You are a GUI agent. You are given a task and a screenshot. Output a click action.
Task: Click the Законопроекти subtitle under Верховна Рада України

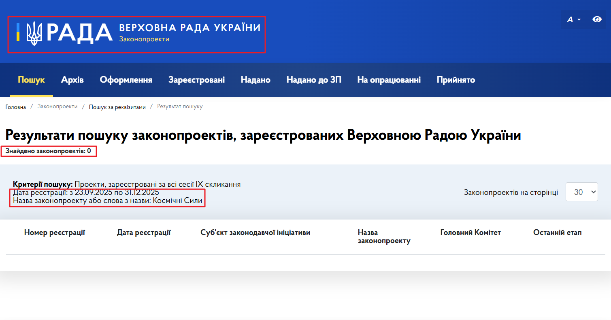coord(144,39)
